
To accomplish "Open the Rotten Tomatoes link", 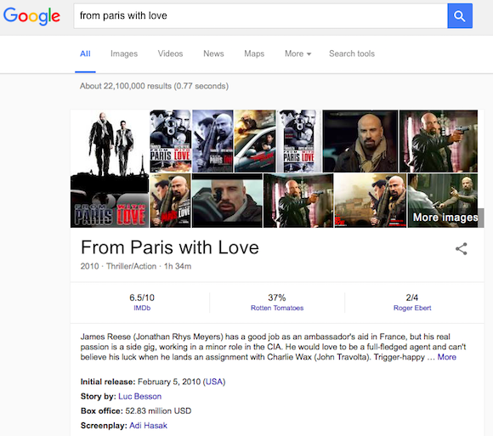I will (277, 308).
